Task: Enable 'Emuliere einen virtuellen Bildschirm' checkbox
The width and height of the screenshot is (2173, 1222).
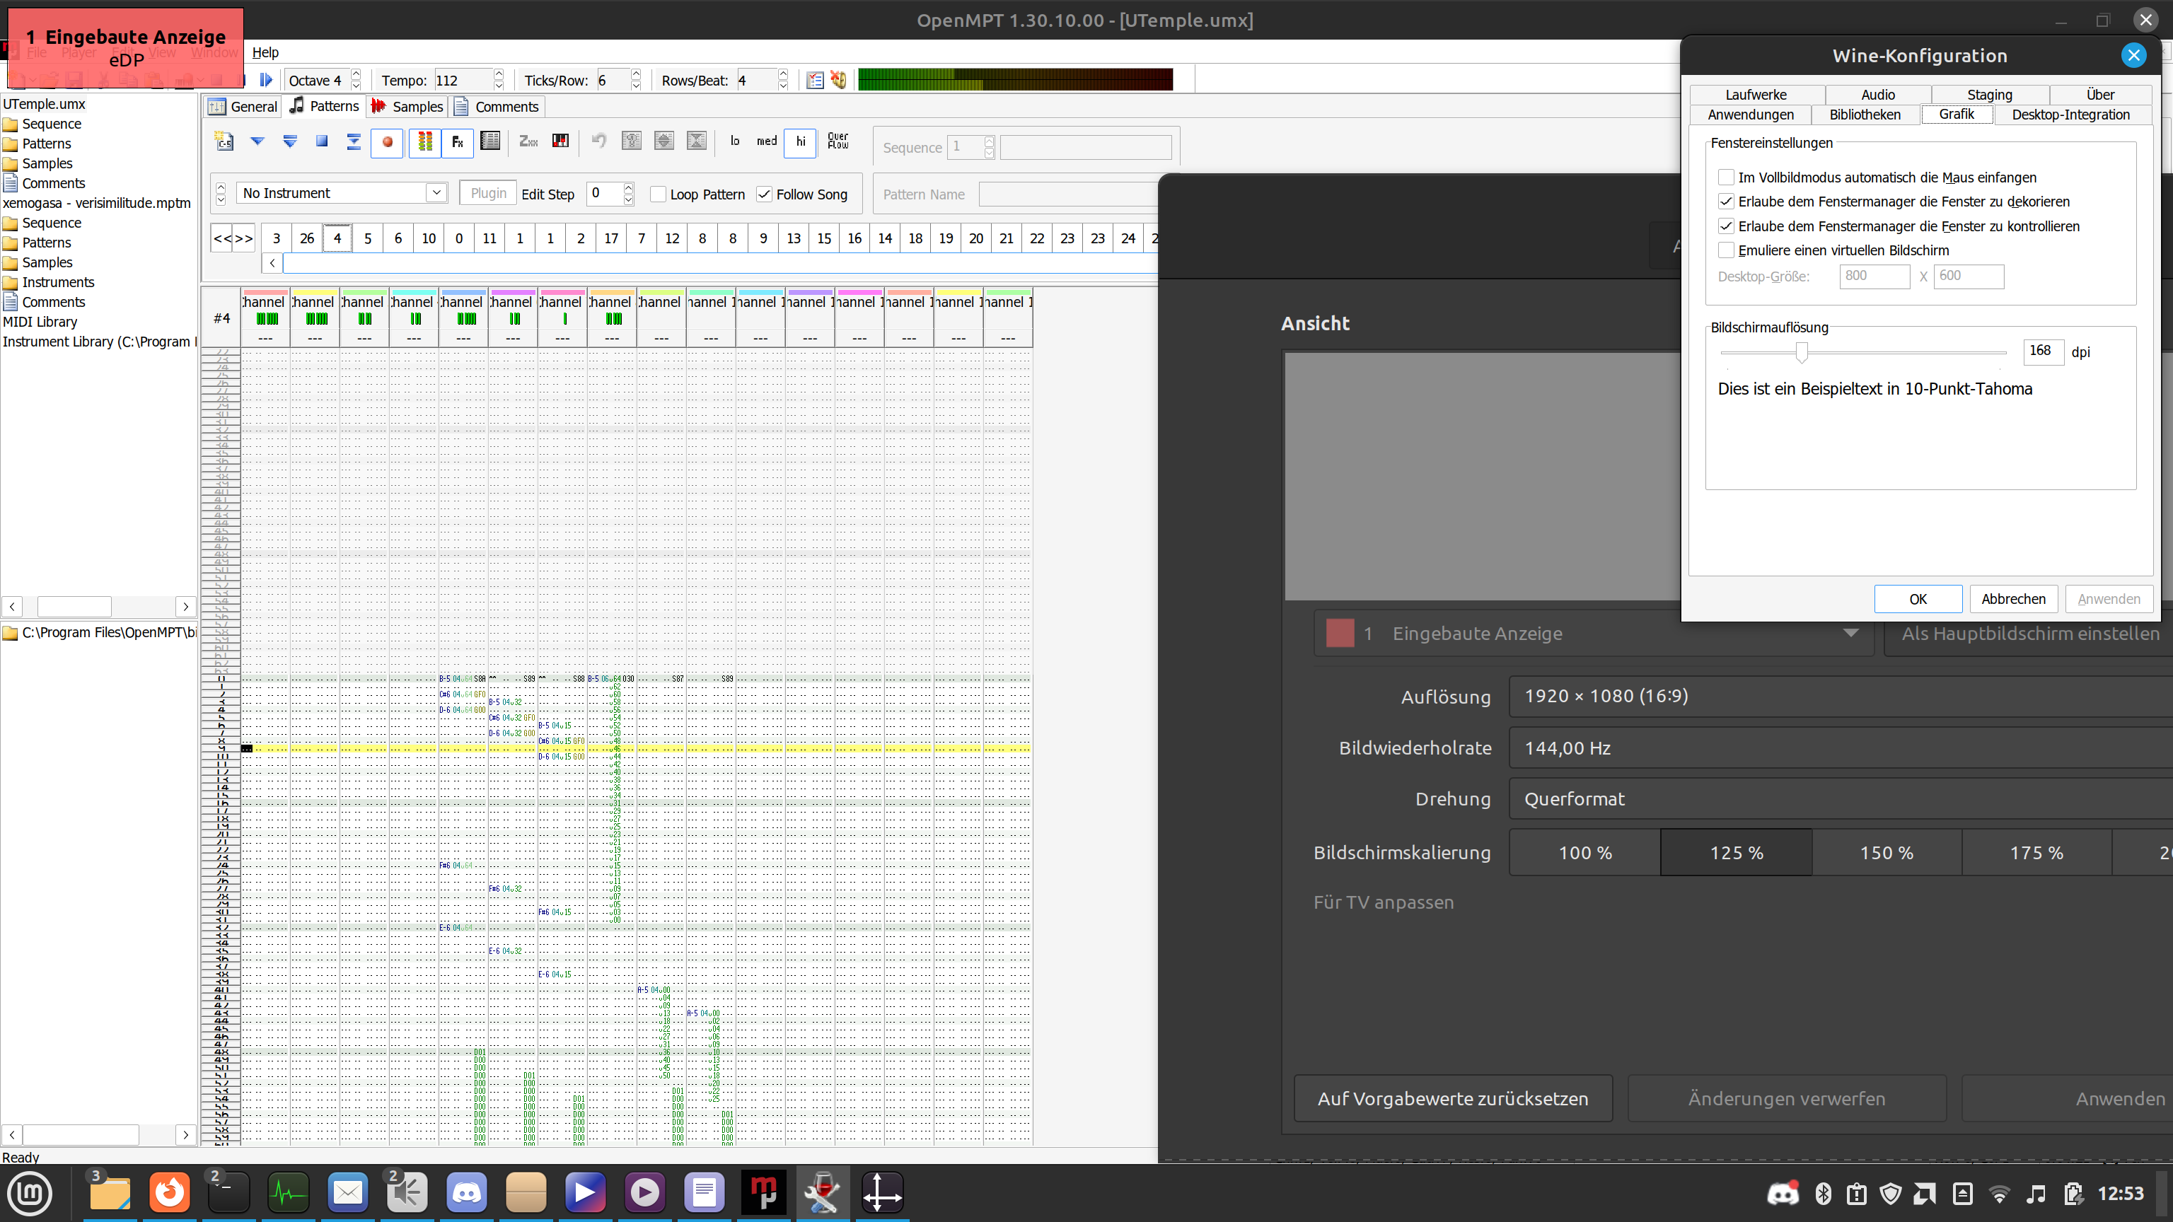Action: 1726,250
